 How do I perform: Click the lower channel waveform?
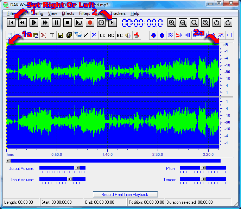(x=113, y=122)
